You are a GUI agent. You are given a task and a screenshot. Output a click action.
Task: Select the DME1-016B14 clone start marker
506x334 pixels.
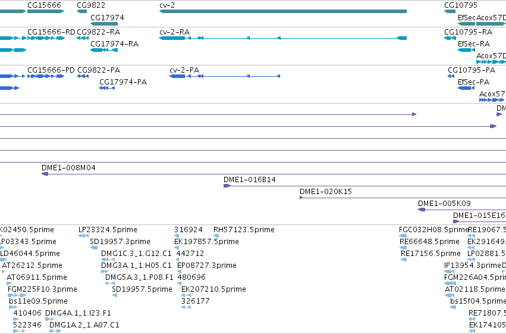[x=227, y=186]
